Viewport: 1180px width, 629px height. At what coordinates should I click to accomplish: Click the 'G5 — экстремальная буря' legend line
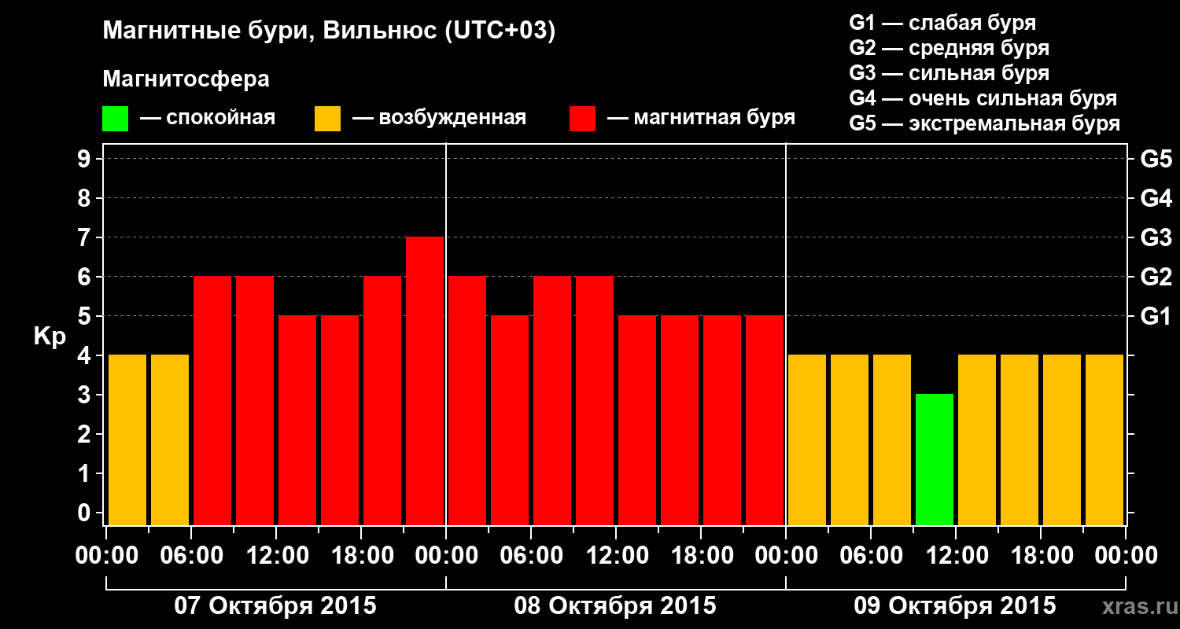tap(985, 123)
